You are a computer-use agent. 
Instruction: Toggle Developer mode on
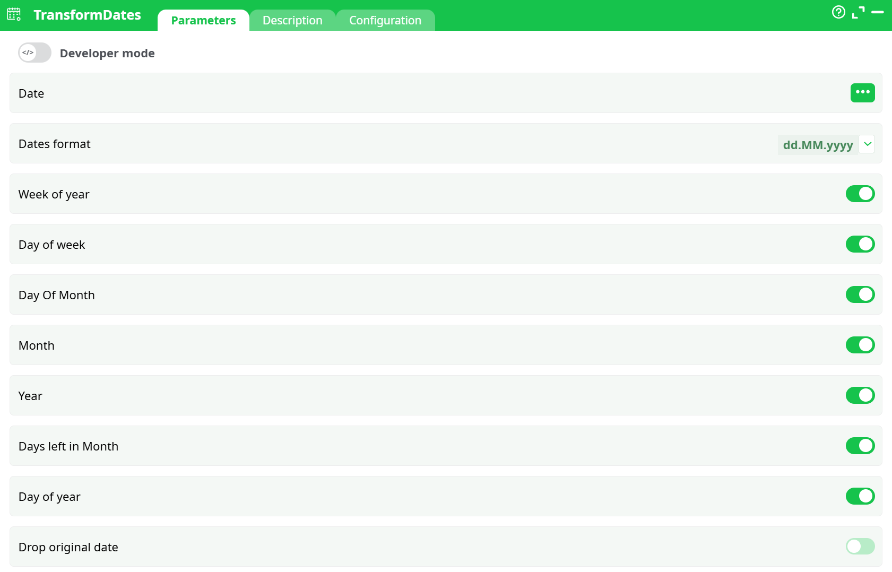[x=34, y=53]
